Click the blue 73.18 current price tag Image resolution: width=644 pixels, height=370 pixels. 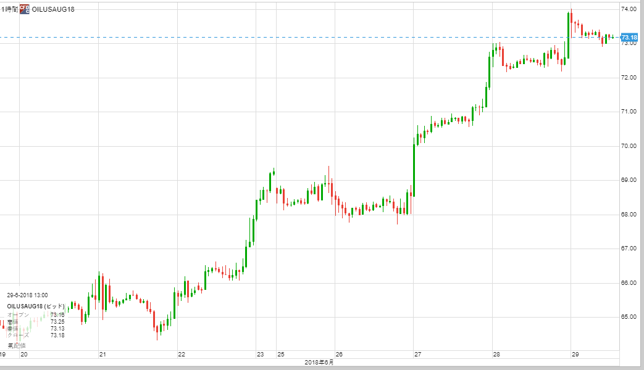(629, 38)
